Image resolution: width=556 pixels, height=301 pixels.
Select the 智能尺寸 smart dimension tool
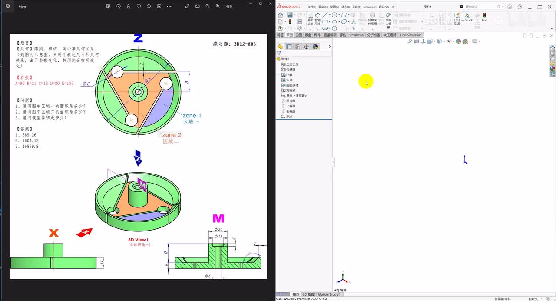318,19
